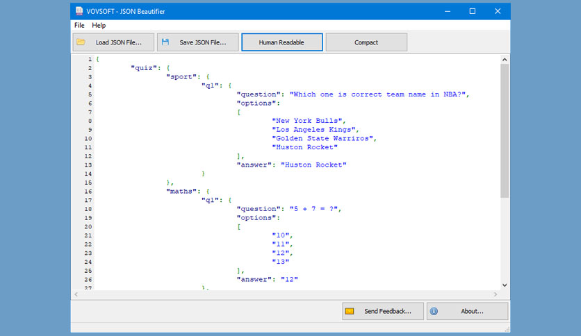The height and width of the screenshot is (336, 581).
Task: Open the About dialog
Action: click(467, 311)
